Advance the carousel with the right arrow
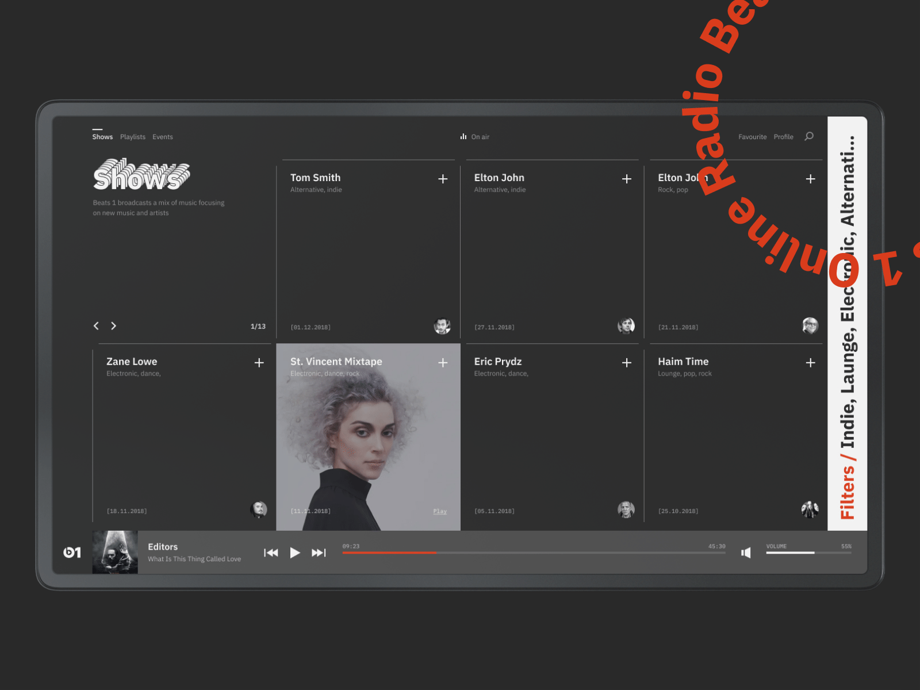The height and width of the screenshot is (690, 920). click(114, 325)
